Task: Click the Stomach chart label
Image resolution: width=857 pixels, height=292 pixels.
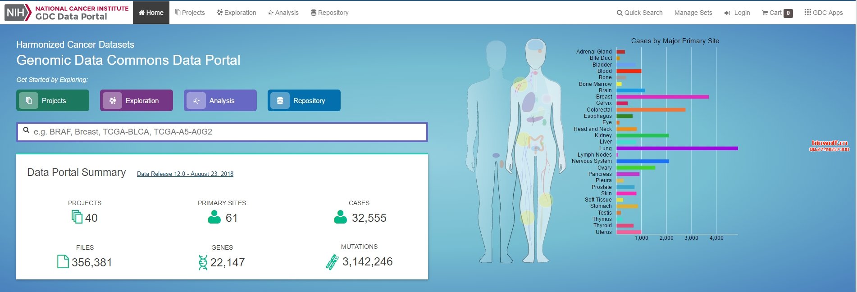Action: (x=601, y=206)
